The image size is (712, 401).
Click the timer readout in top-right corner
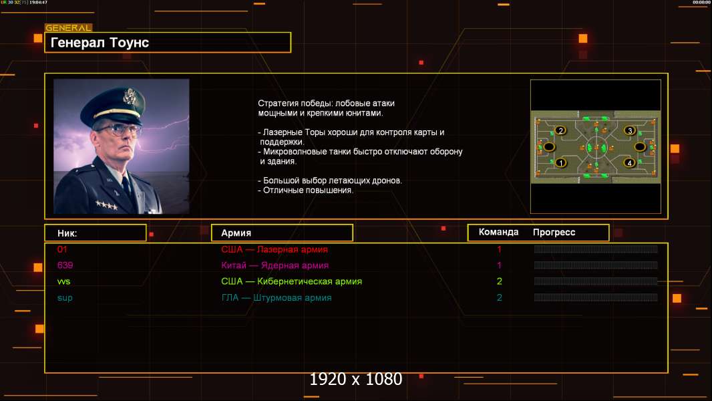[701, 3]
